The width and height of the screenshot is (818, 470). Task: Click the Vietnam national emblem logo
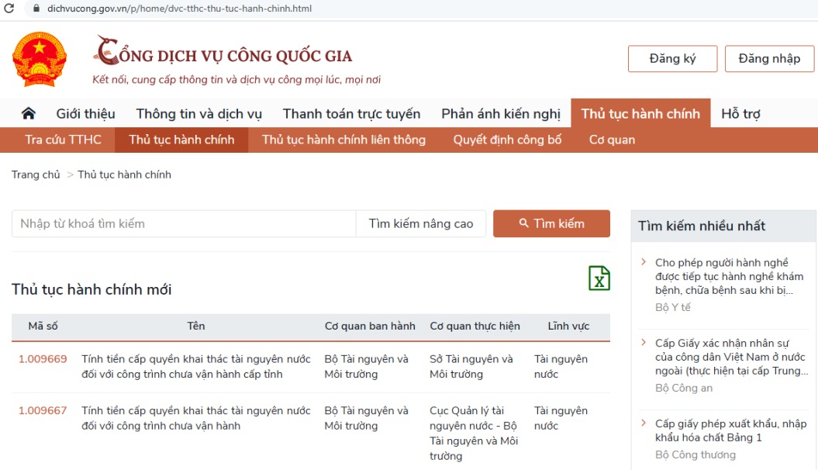40,60
